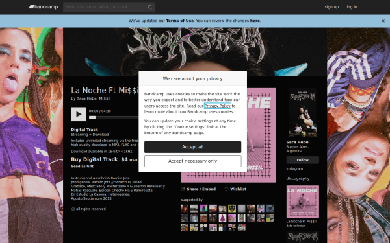This screenshot has height=243, width=390.
Task: Click the Bandcamp logo
Action: (x=44, y=7)
